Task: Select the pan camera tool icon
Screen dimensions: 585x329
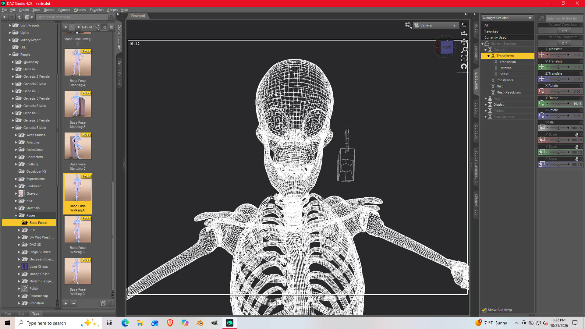Action: [x=464, y=42]
